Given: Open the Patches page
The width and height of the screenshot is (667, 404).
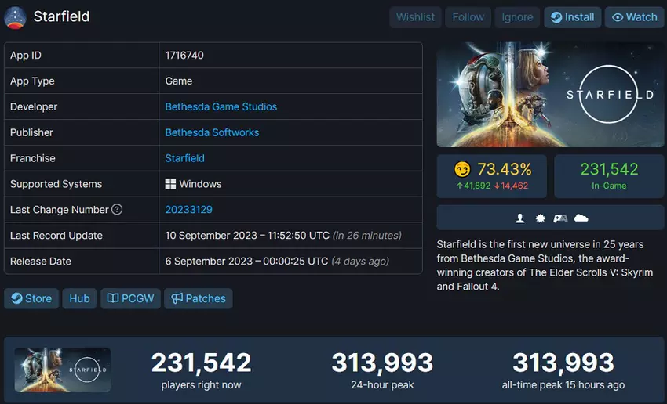Looking at the screenshot, I should tap(199, 298).
